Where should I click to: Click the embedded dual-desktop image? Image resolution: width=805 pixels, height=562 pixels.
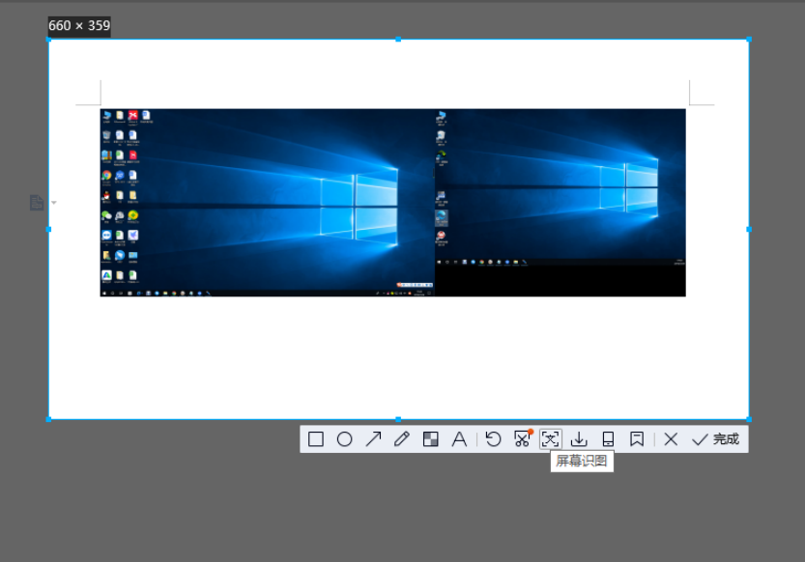click(x=392, y=203)
